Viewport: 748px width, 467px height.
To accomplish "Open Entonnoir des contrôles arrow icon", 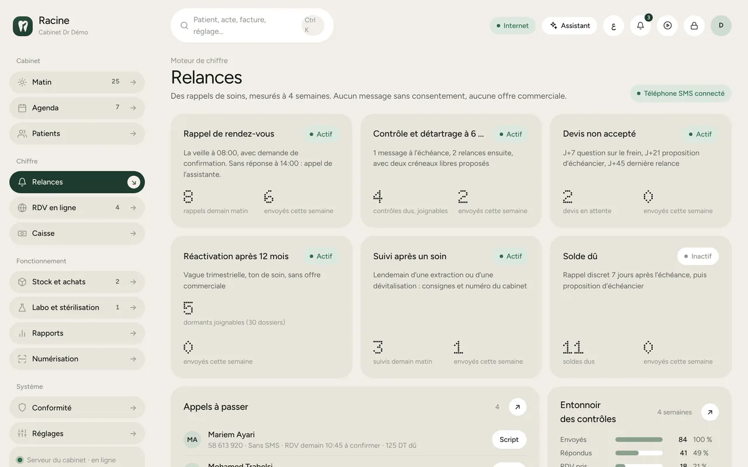I will tap(710, 412).
